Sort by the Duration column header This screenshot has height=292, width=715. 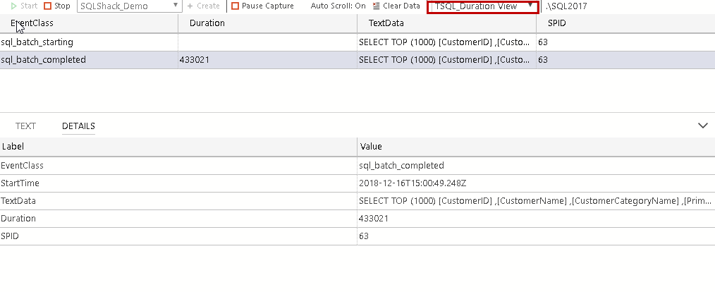[x=207, y=23]
